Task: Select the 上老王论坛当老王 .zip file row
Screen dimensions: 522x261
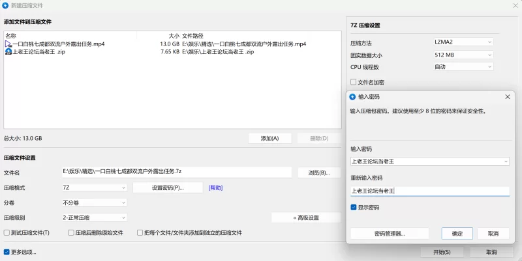Action: pos(172,51)
